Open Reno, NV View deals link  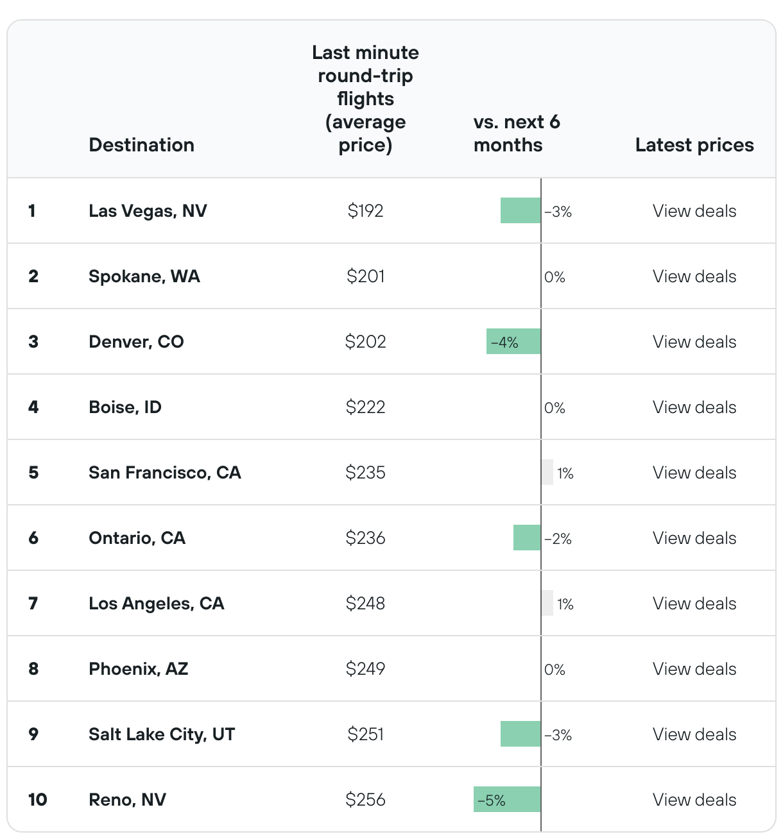(694, 800)
